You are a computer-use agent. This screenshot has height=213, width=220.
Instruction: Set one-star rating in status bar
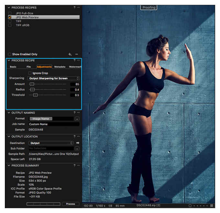point(194,206)
